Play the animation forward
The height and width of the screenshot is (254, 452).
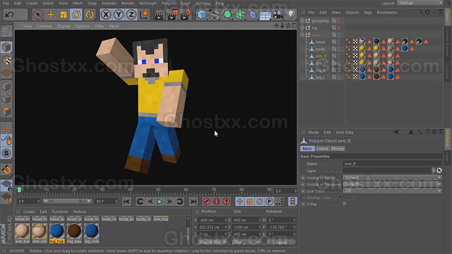tap(159, 202)
